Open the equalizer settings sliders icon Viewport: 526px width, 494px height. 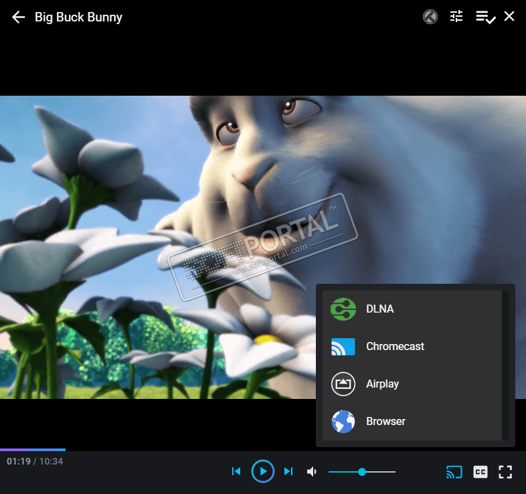click(x=456, y=17)
